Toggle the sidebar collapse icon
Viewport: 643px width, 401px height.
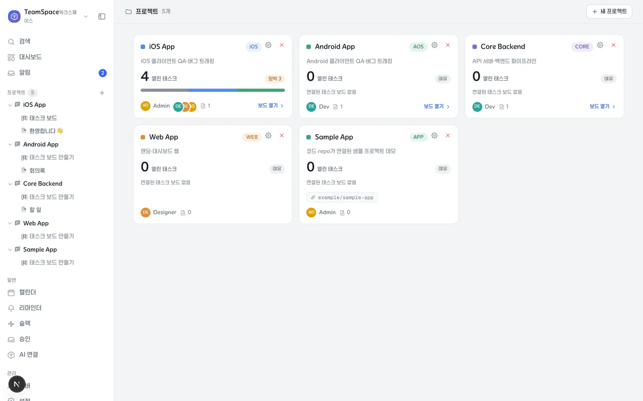[x=102, y=16]
